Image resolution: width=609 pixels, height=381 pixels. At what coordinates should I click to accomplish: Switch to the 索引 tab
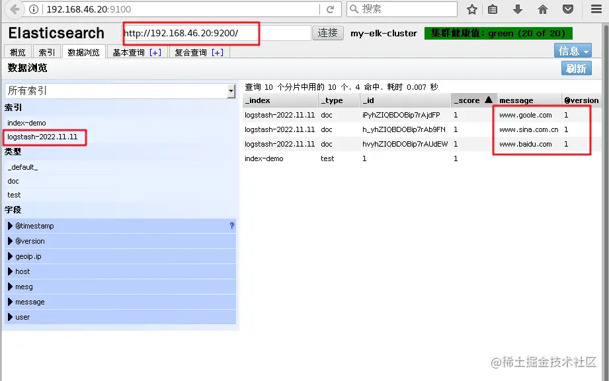(46, 52)
